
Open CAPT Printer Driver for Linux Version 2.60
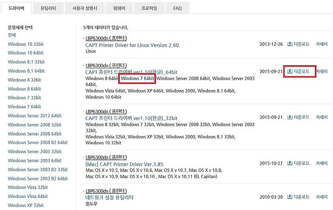tap(132, 45)
